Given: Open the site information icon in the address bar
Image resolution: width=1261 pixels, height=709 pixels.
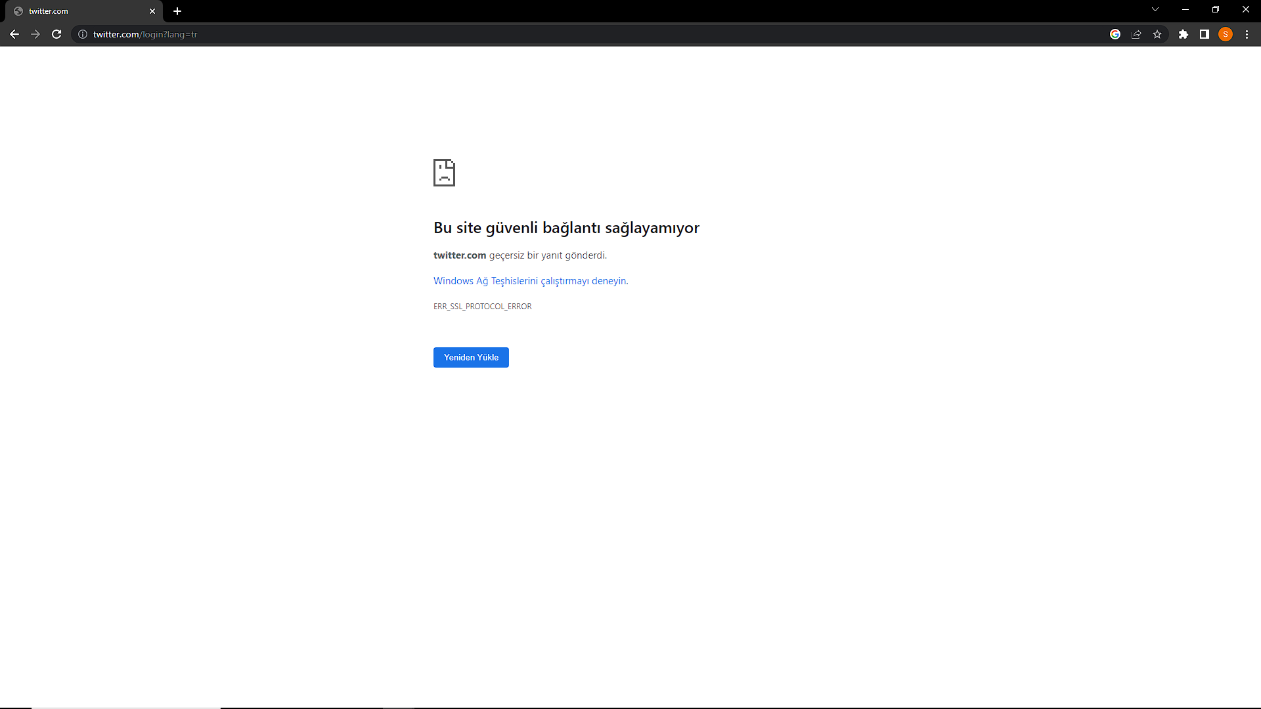Looking at the screenshot, I should pyautogui.click(x=83, y=34).
